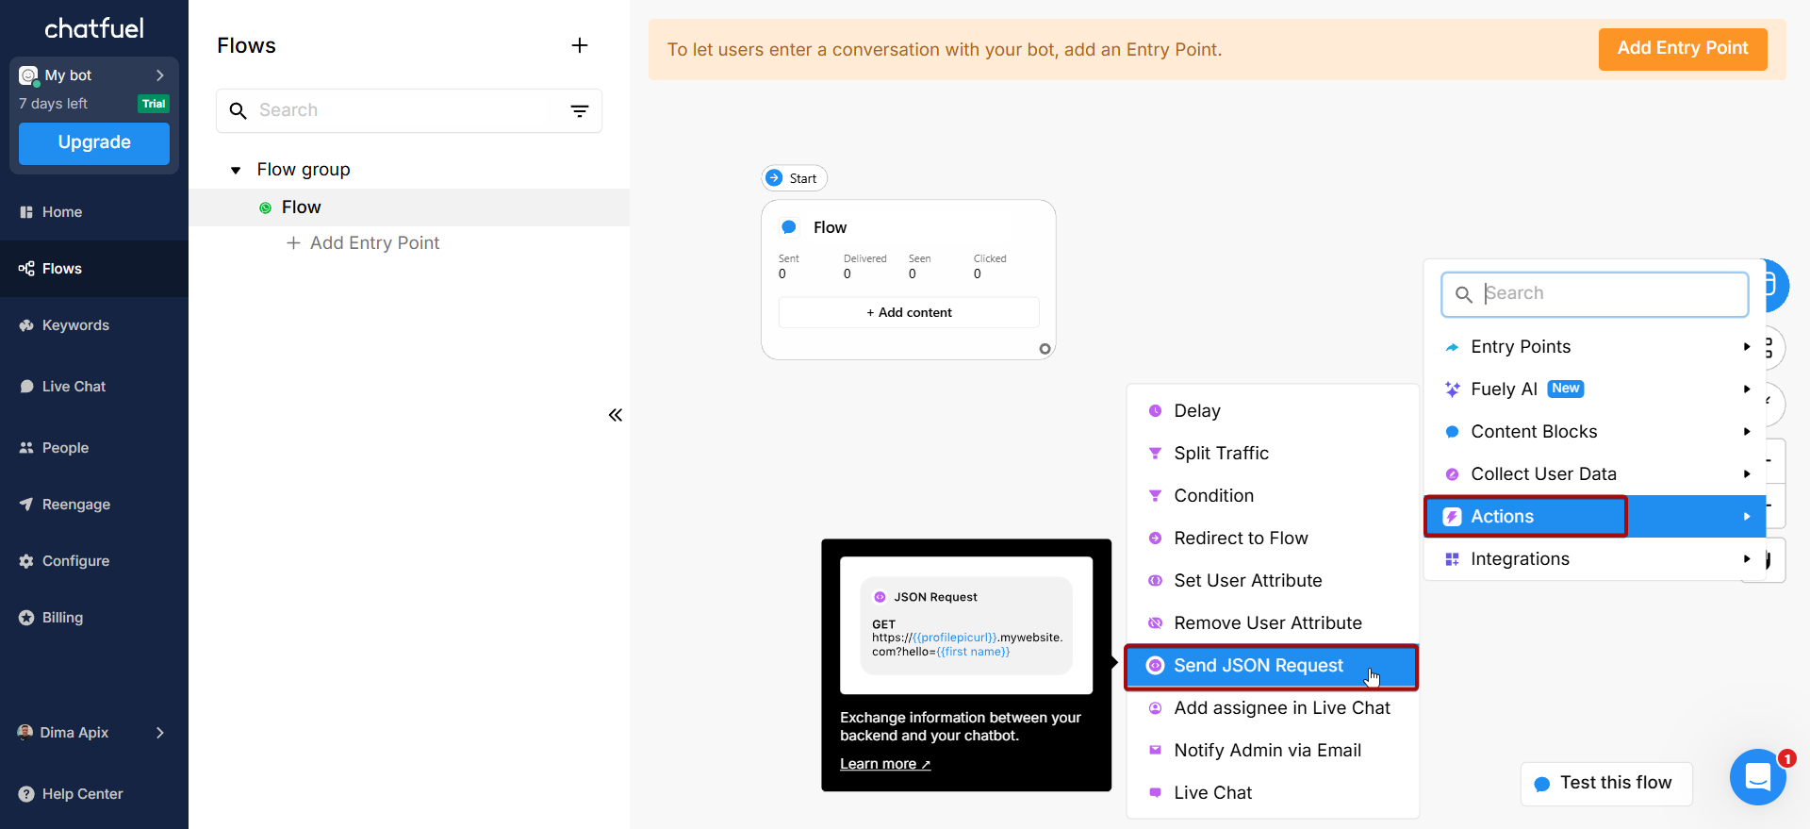Click the People sidebar icon
Image resolution: width=1810 pixels, height=829 pixels.
pos(26,448)
